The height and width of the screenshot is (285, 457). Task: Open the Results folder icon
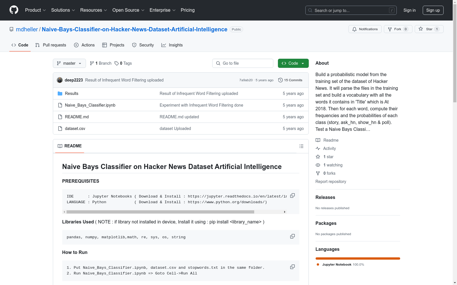60,93
